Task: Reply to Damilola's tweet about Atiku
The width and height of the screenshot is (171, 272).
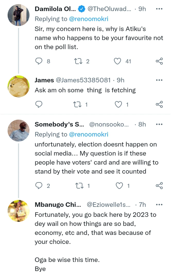Action: point(39,61)
